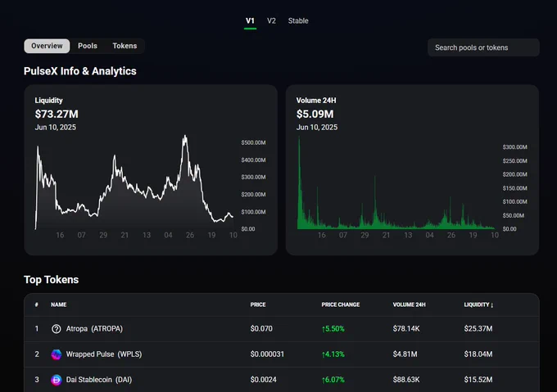Open the Dai Stablecoin (DAI) token row

[x=282, y=380]
